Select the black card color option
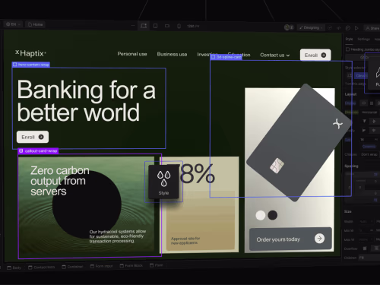380x285 pixels. tap(273, 215)
